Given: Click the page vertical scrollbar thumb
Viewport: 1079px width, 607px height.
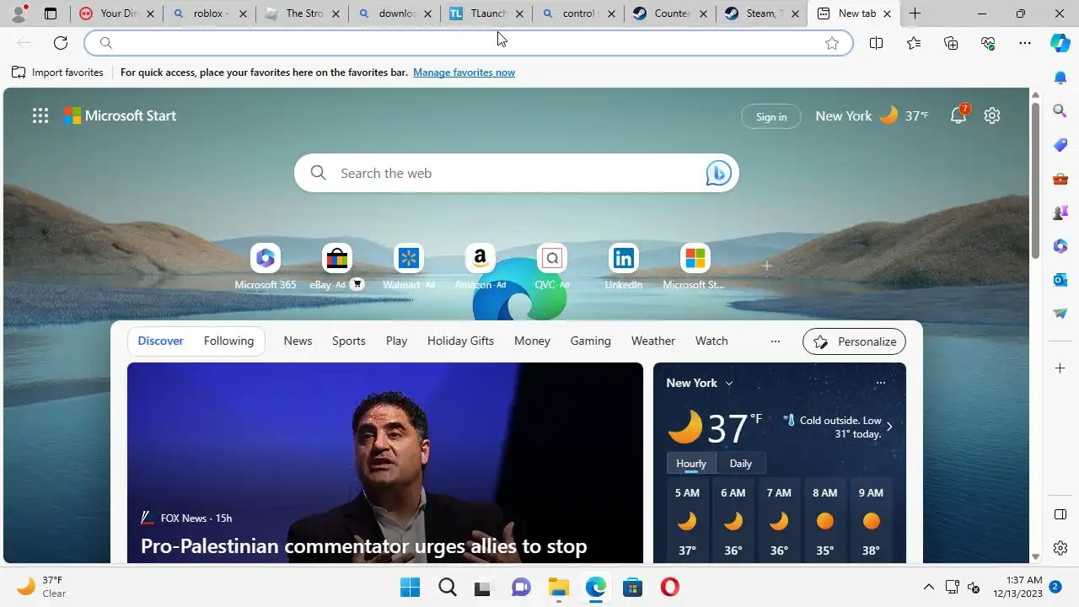Looking at the screenshot, I should tap(1035, 182).
